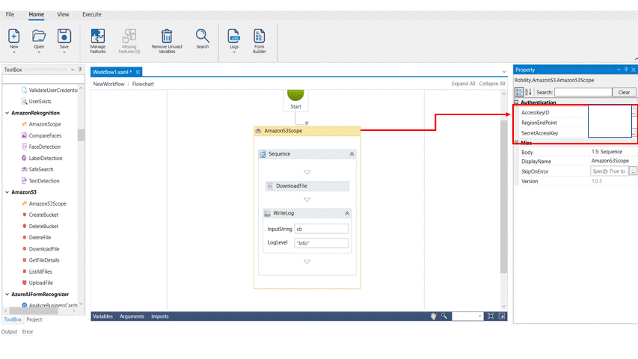This screenshot has width=638, height=359.
Task: Click Clear button in Property search
Action: coord(625,92)
